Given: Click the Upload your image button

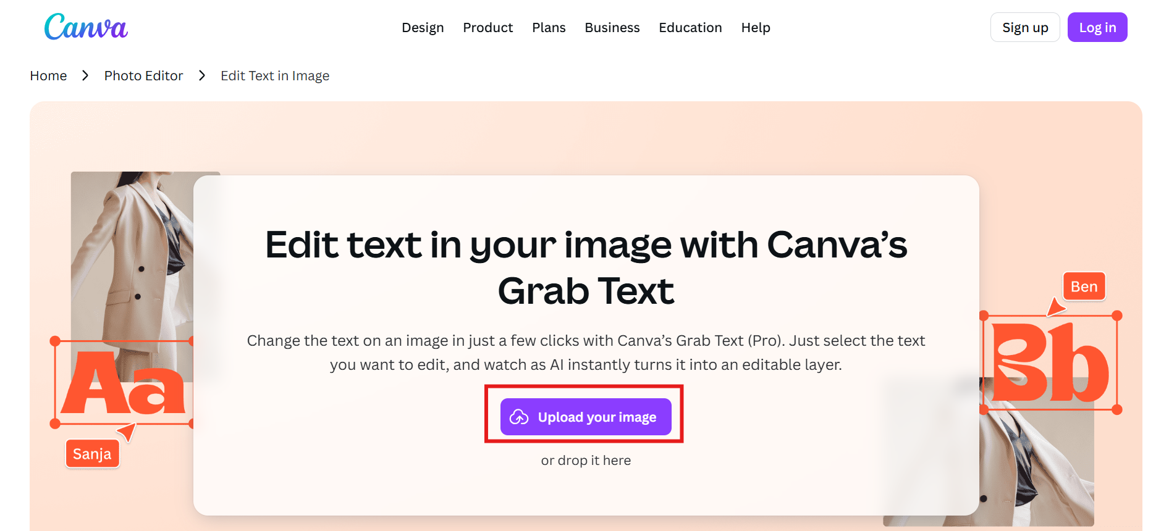Looking at the screenshot, I should 585,417.
